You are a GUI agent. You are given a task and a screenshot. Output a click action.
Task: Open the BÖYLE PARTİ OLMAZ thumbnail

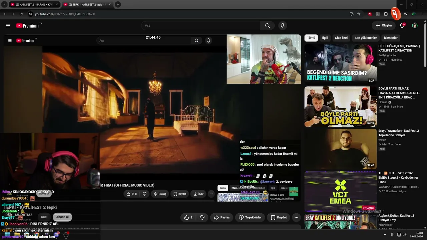pos(340,107)
